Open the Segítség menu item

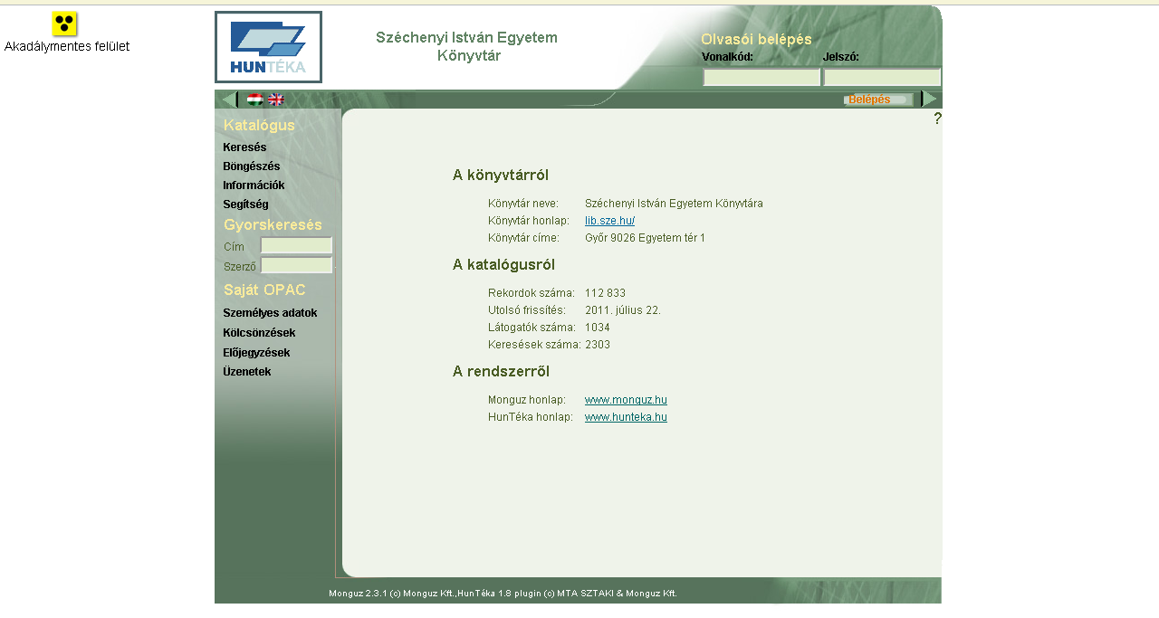tap(245, 204)
